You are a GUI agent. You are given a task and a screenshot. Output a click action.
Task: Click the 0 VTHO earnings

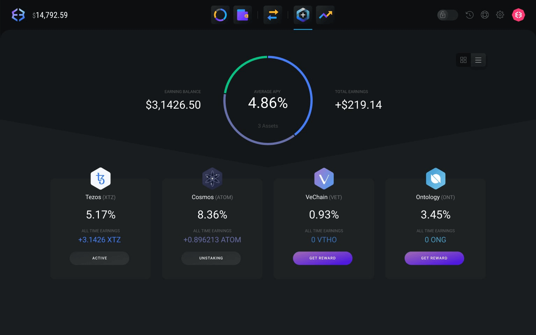pyautogui.click(x=324, y=240)
